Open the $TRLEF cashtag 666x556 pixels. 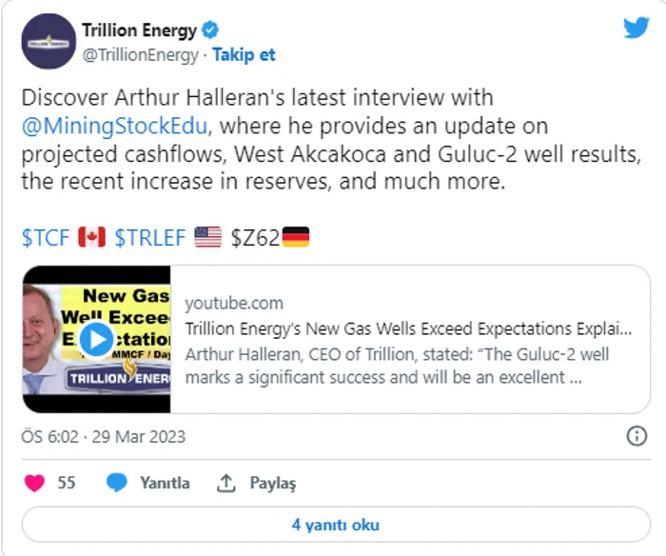(x=149, y=238)
